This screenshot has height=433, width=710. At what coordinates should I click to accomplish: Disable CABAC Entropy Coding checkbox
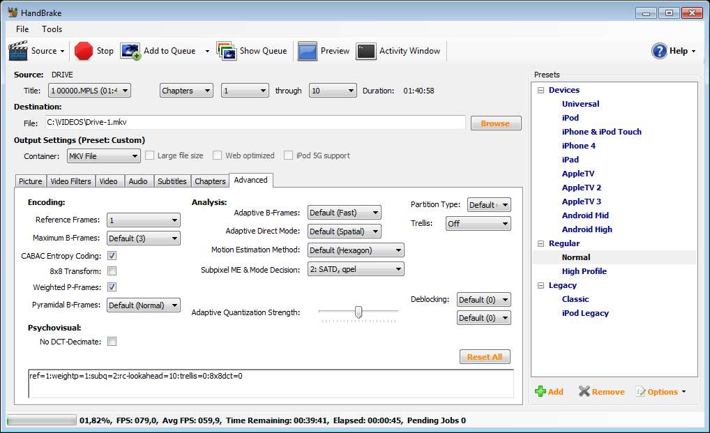coord(112,256)
